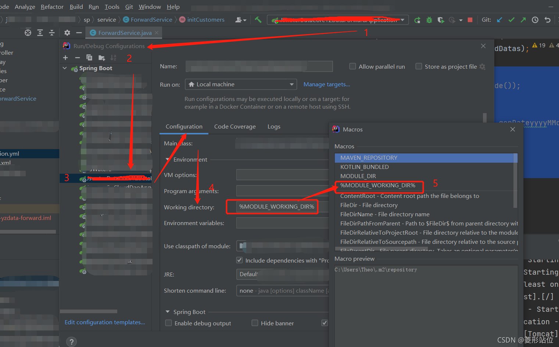Click the Git Push arrow icon
559x347 pixels.
tap(523, 20)
